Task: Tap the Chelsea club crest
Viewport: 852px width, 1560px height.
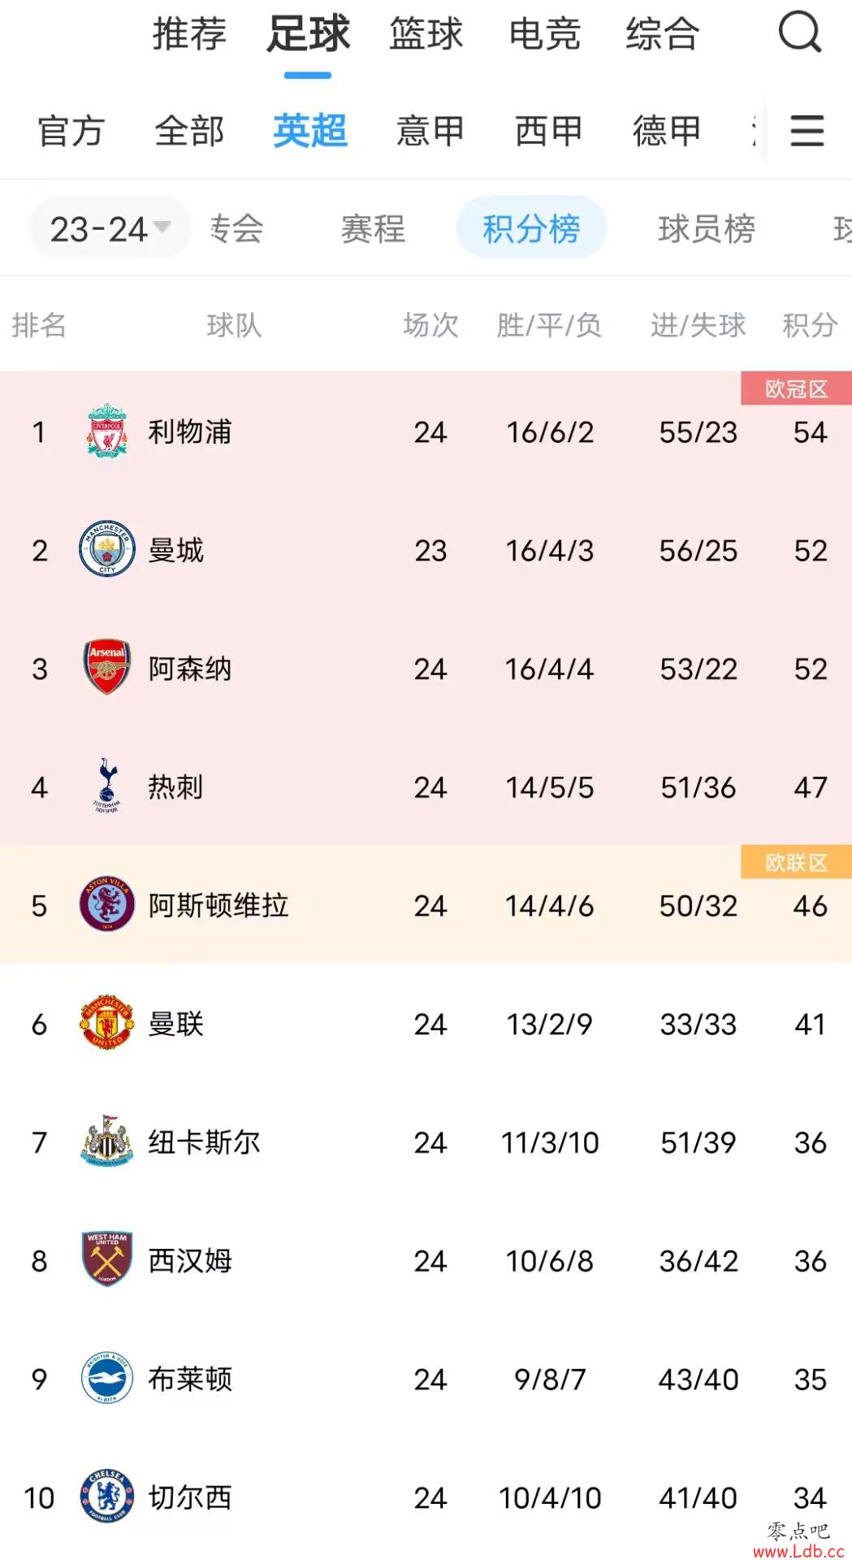Action: coord(107,1497)
